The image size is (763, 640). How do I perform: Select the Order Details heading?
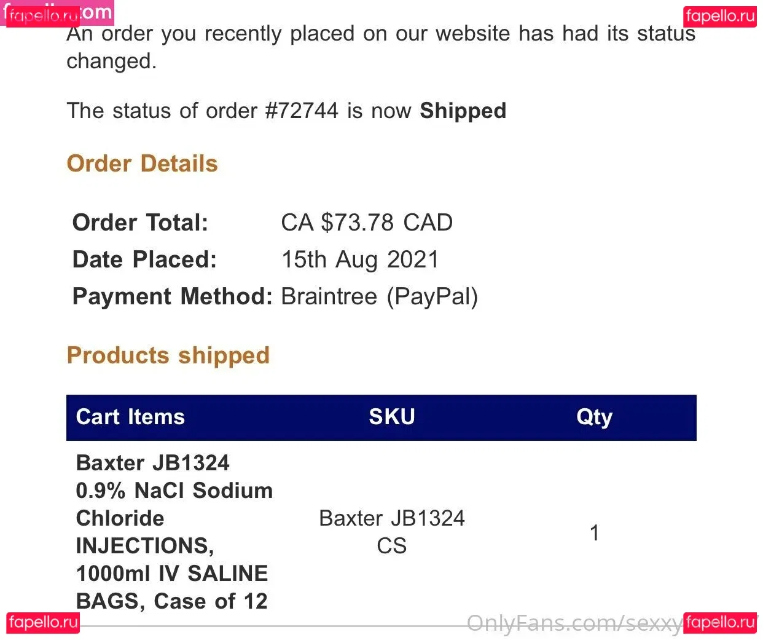(142, 164)
